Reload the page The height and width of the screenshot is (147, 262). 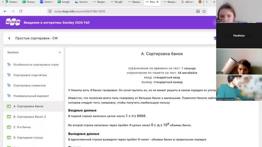click(x=21, y=11)
